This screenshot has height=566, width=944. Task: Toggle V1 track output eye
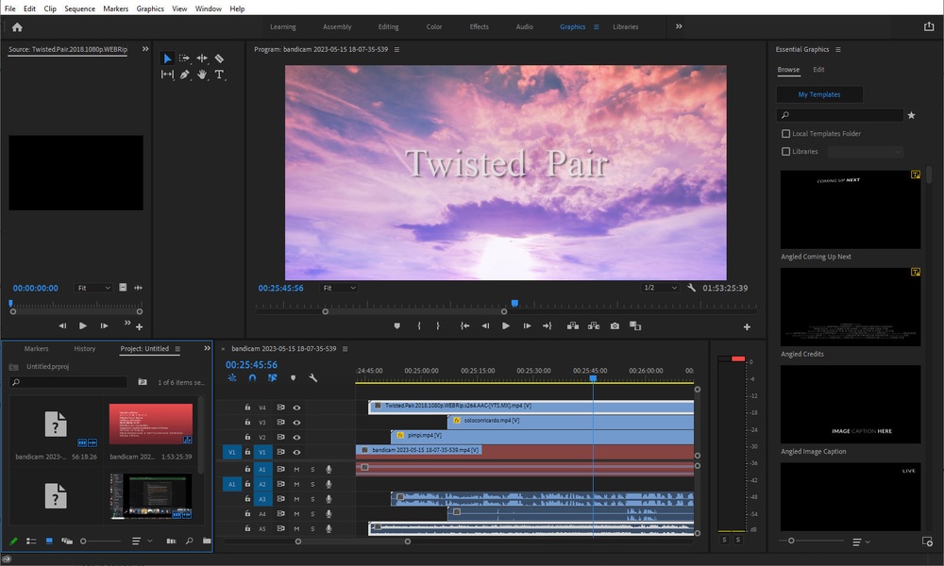pyautogui.click(x=296, y=452)
